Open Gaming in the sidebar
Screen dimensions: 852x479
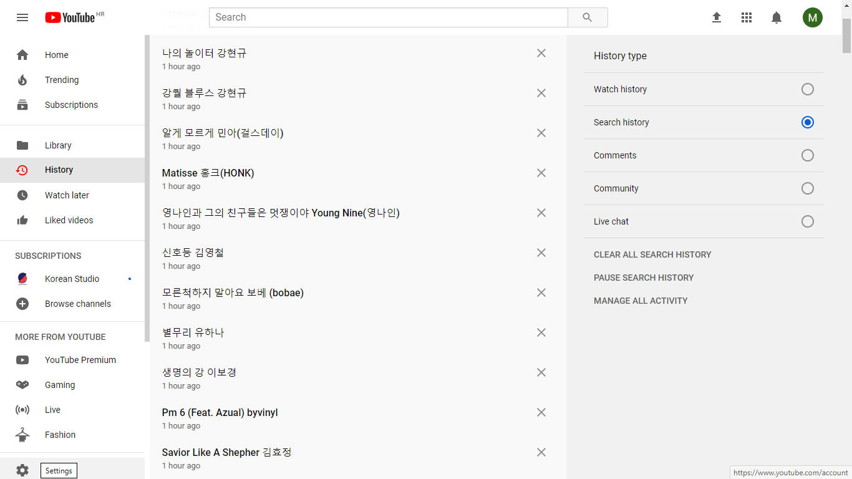click(x=72, y=385)
